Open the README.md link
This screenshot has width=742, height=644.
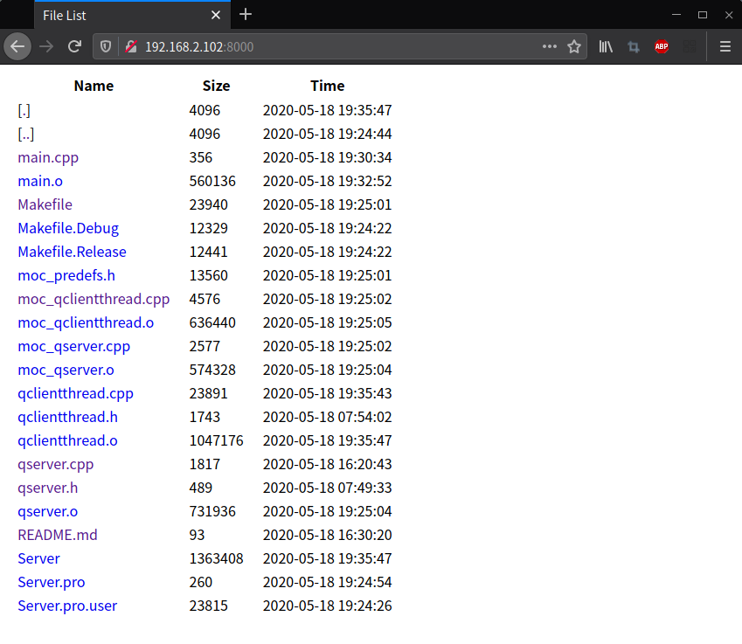pyautogui.click(x=58, y=535)
